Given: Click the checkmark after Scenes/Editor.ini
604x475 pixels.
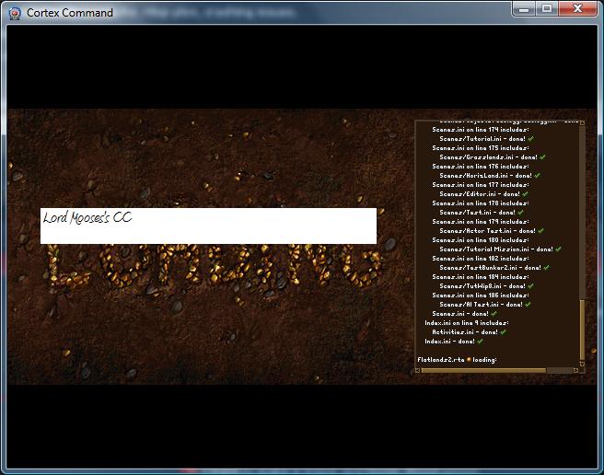Looking at the screenshot, I should [526, 194].
